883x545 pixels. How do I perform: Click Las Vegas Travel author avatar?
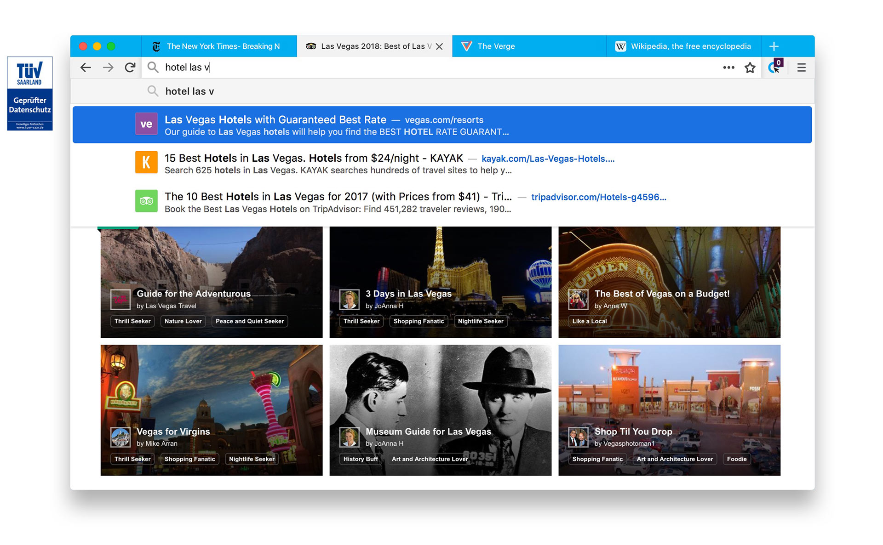120,300
